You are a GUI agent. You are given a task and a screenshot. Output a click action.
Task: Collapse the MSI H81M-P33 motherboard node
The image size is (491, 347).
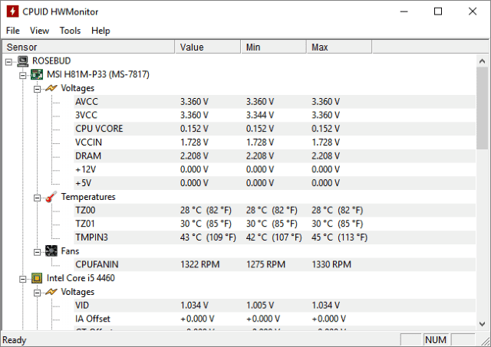coord(23,74)
